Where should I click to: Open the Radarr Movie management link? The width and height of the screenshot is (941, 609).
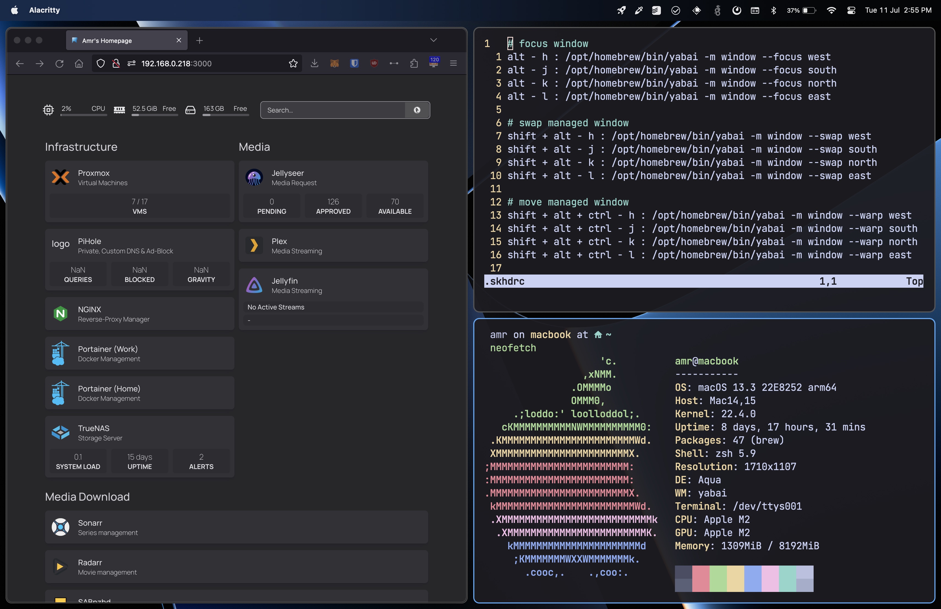point(236,567)
